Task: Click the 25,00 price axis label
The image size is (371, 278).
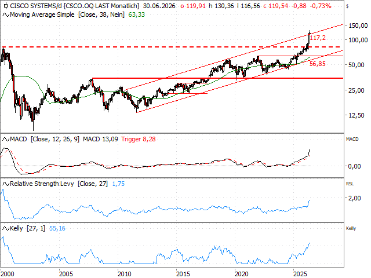Action: (x=357, y=90)
